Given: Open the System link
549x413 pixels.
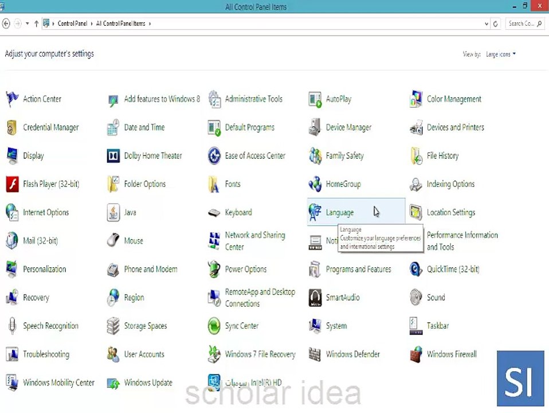Looking at the screenshot, I should tap(336, 326).
